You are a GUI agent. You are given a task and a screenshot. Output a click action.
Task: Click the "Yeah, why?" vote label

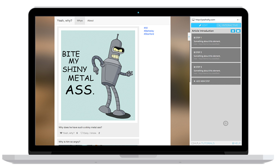69,133
